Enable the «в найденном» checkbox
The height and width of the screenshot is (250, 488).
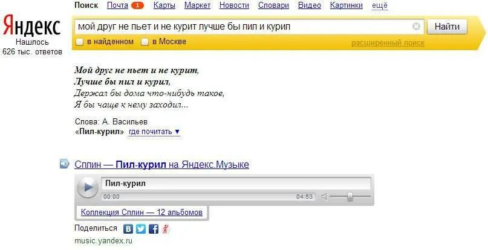tap(80, 42)
